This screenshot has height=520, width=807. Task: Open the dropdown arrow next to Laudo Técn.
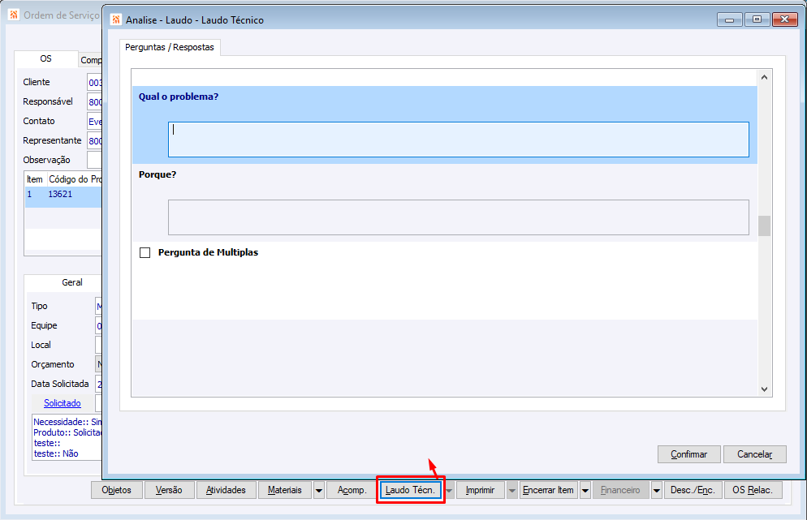tap(449, 490)
